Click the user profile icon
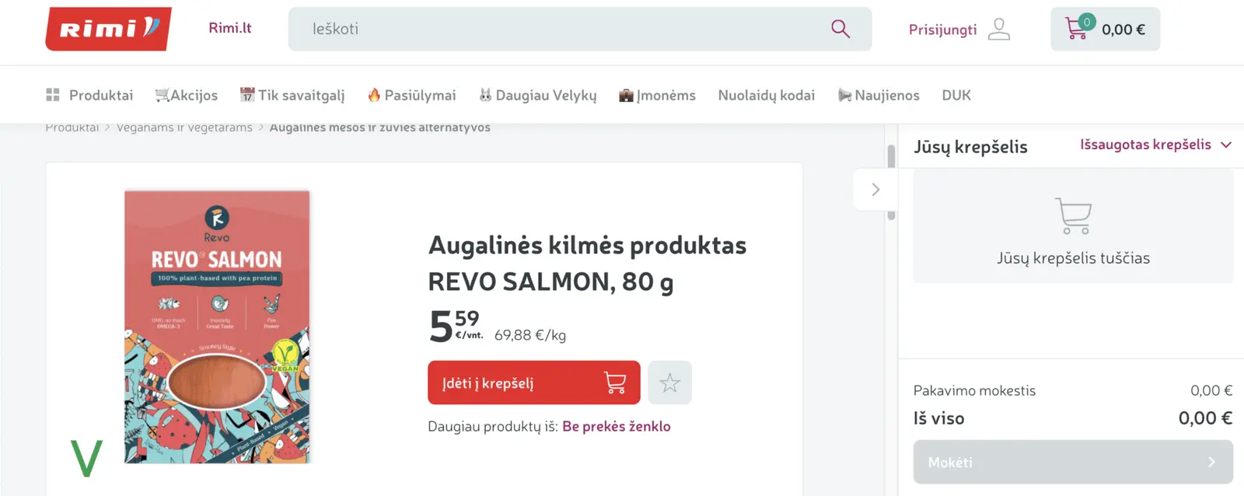The height and width of the screenshot is (496, 1244). point(999,29)
